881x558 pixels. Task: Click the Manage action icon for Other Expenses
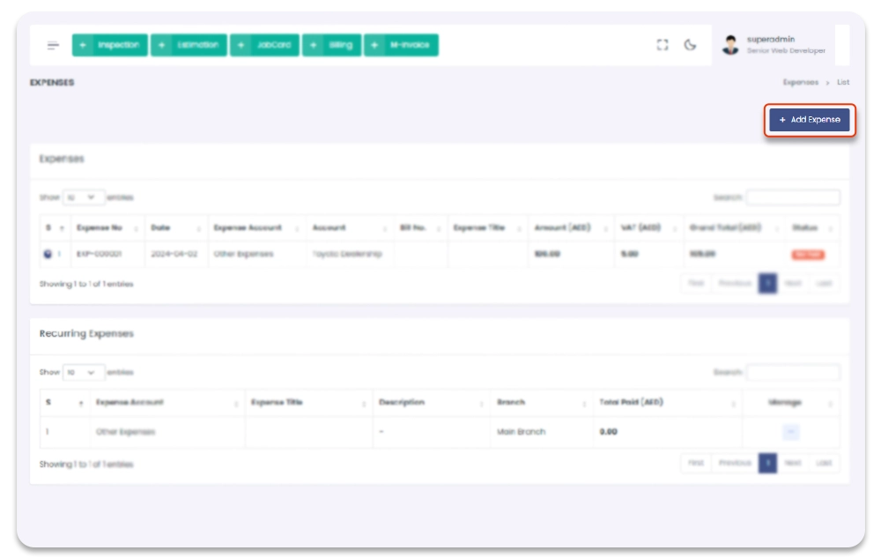[790, 432]
